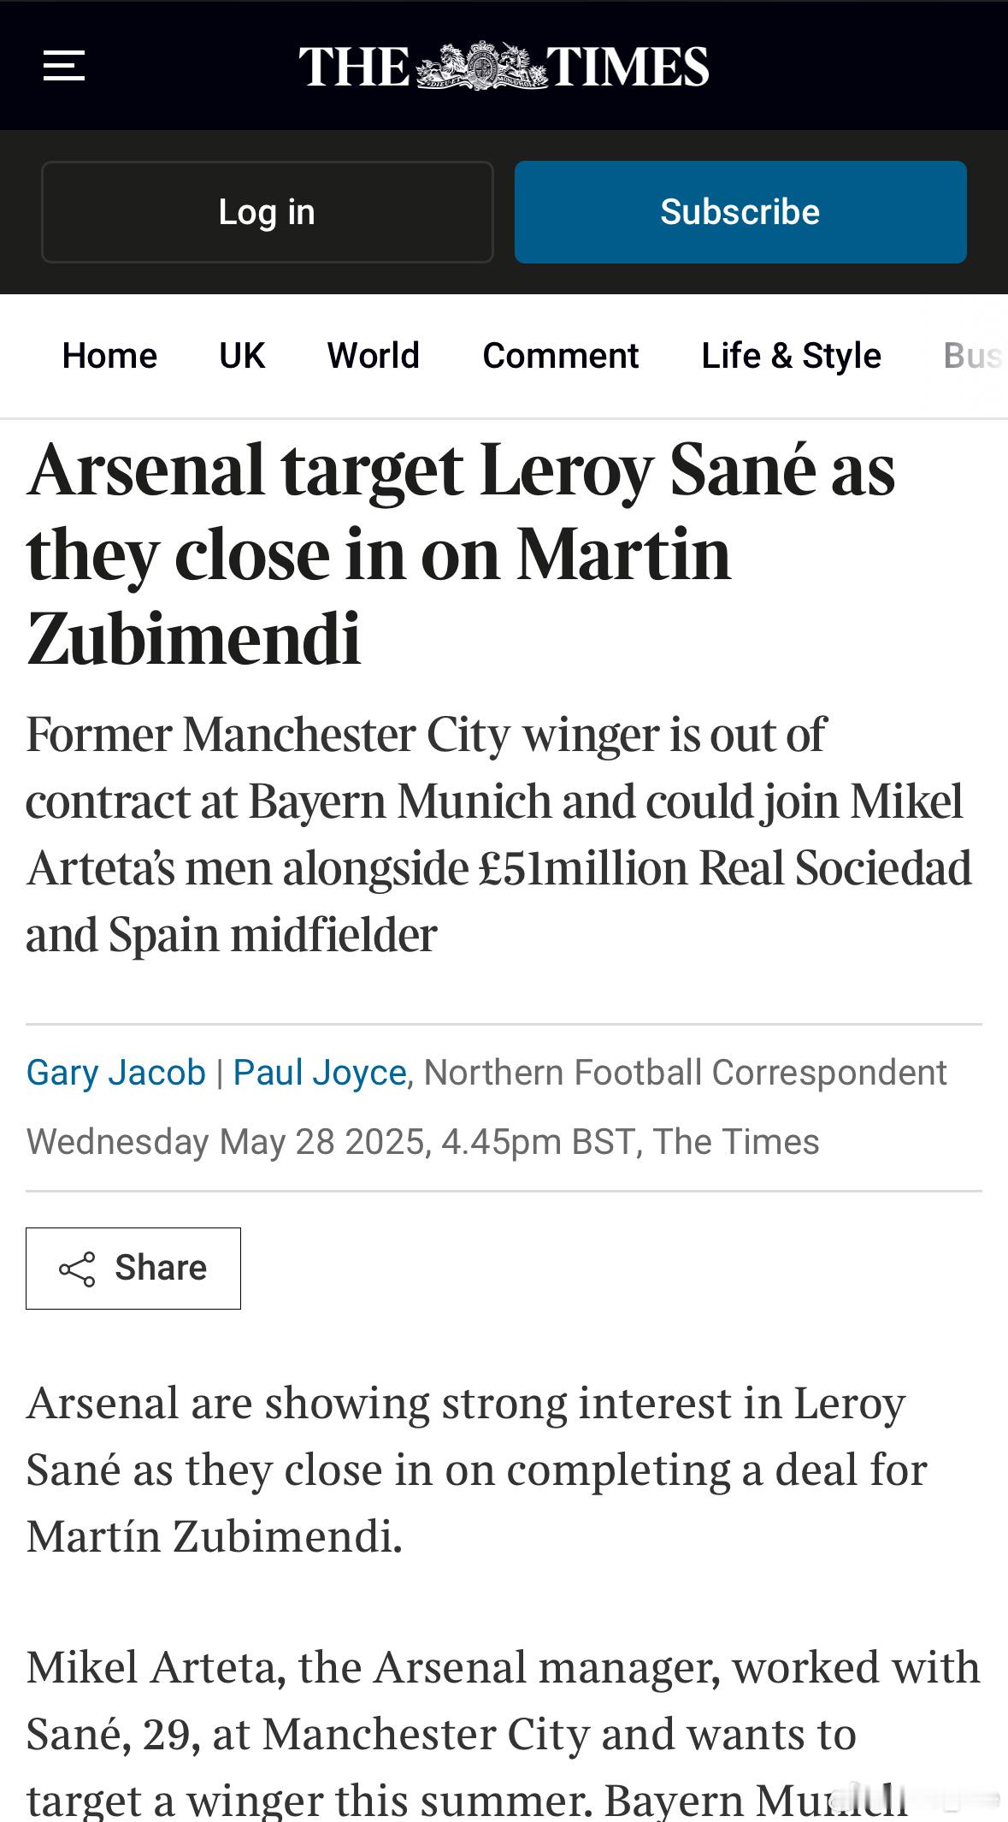Tap the paragraph starting Arsenal are showing
The height and width of the screenshot is (1822, 1008).
476,1470
